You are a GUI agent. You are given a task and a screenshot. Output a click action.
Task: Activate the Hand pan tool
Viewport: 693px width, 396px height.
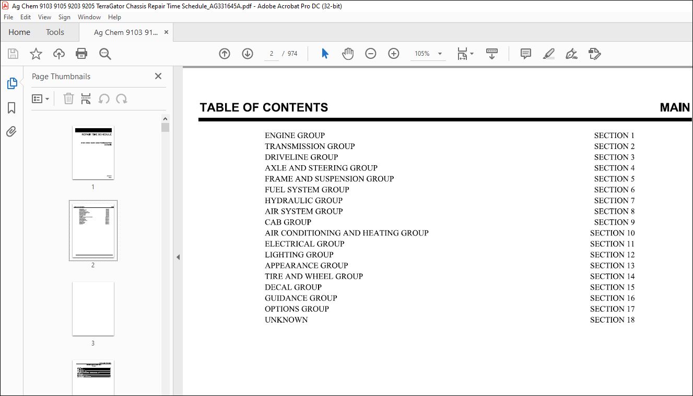(x=348, y=54)
